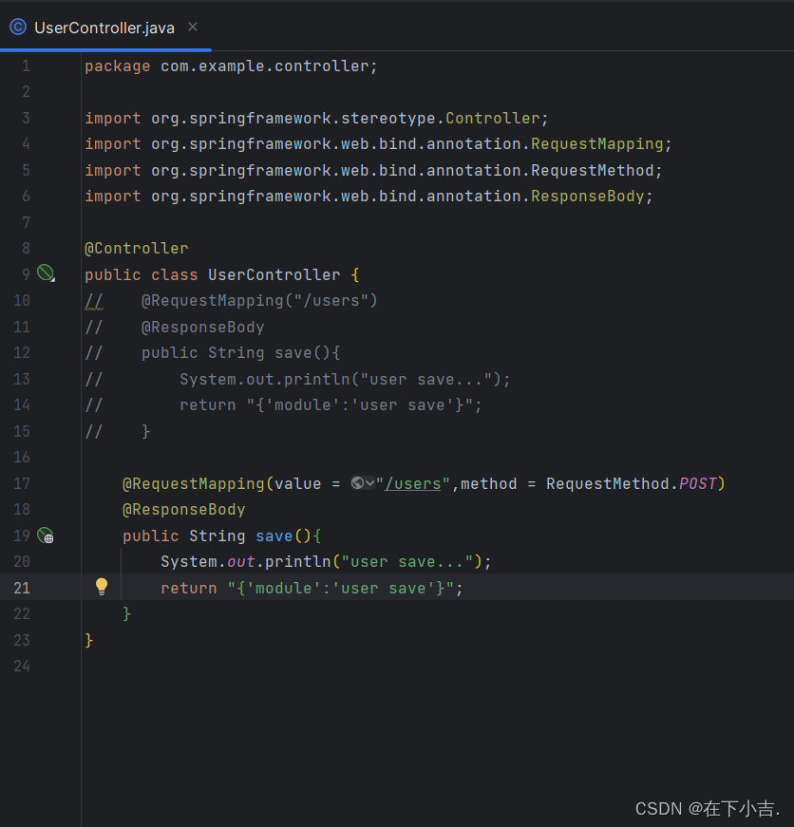Click the underlined comment slashes on line 10
794x827 pixels.
[94, 301]
